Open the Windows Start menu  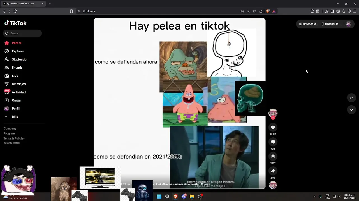coord(159,197)
